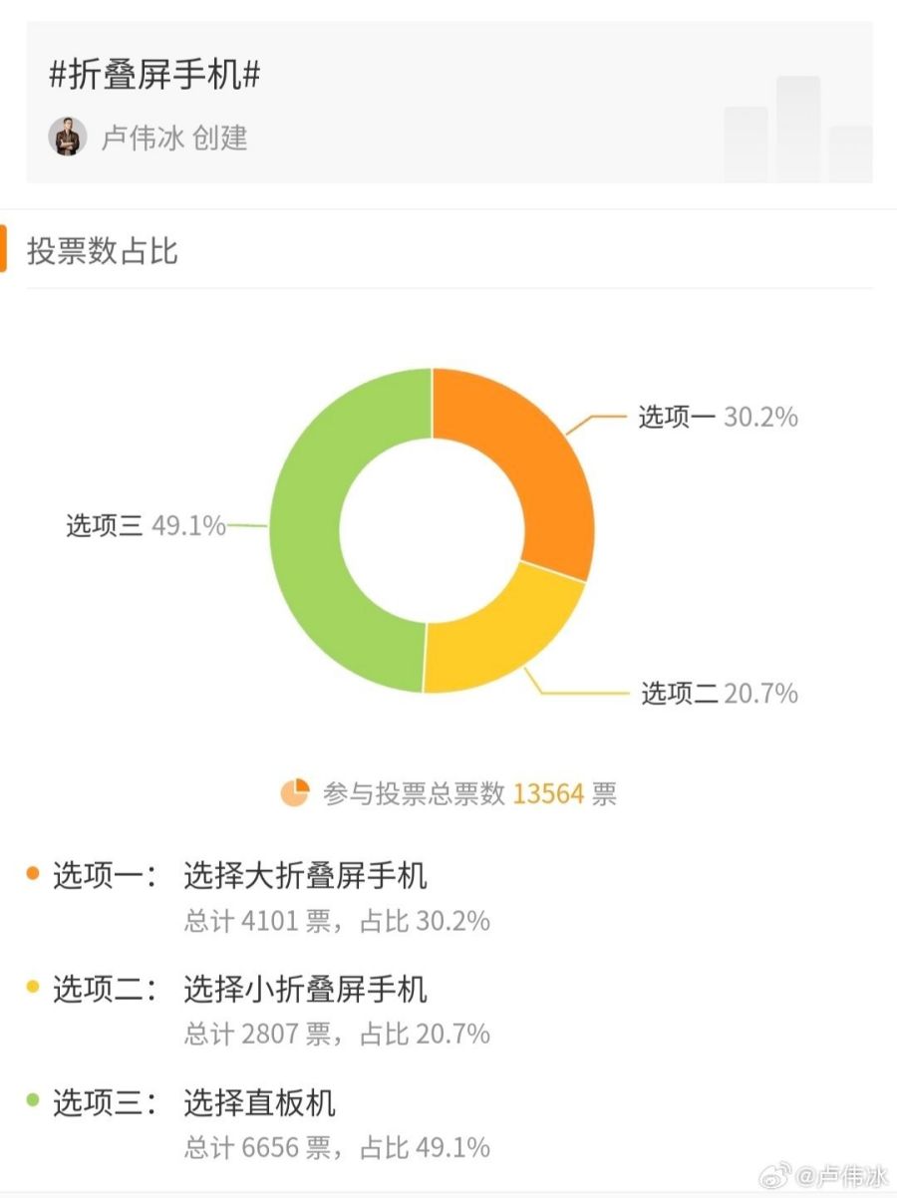Tap the orange pie icon beside total votes
Viewport: 897px width, 1198px height.
[x=295, y=793]
